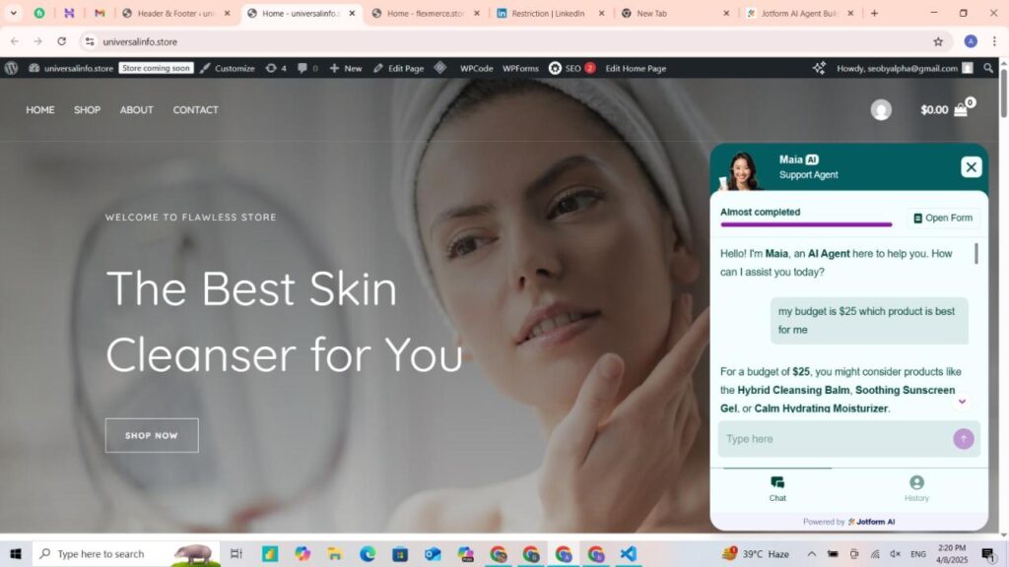Click the Almost completed progress bar
The height and width of the screenshot is (567, 1009).
(x=806, y=224)
